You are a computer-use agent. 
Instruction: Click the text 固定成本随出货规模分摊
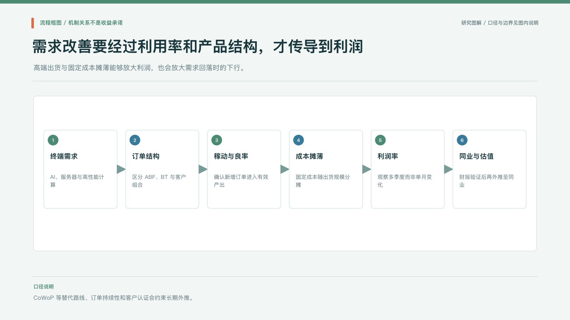[x=323, y=181]
